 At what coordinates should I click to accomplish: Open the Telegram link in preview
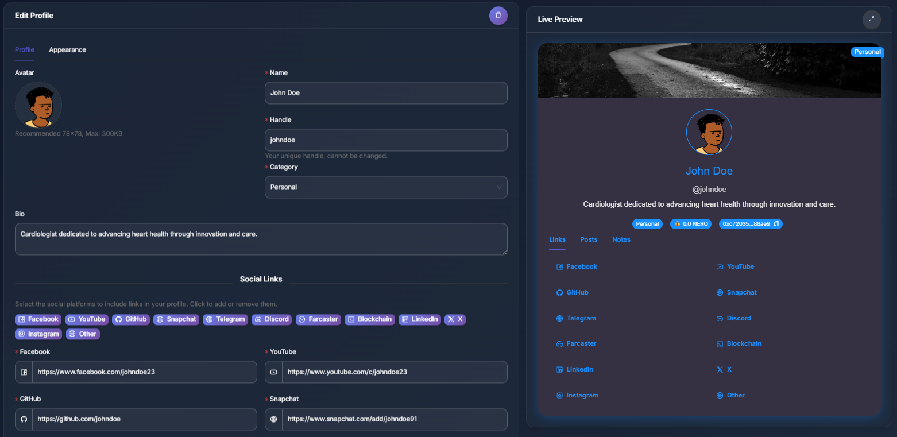click(581, 318)
